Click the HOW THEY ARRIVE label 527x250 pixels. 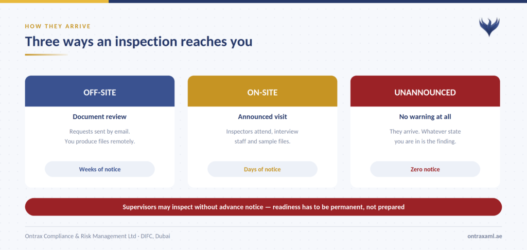coord(58,26)
